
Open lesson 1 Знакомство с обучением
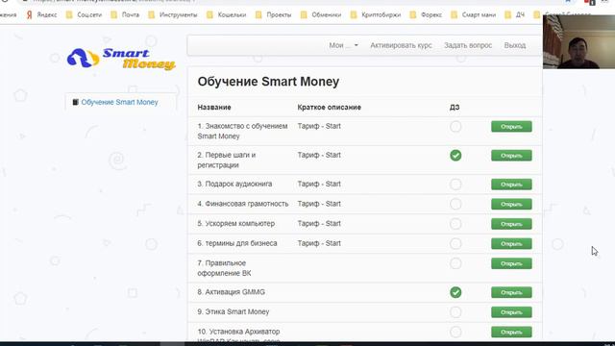[x=511, y=127]
